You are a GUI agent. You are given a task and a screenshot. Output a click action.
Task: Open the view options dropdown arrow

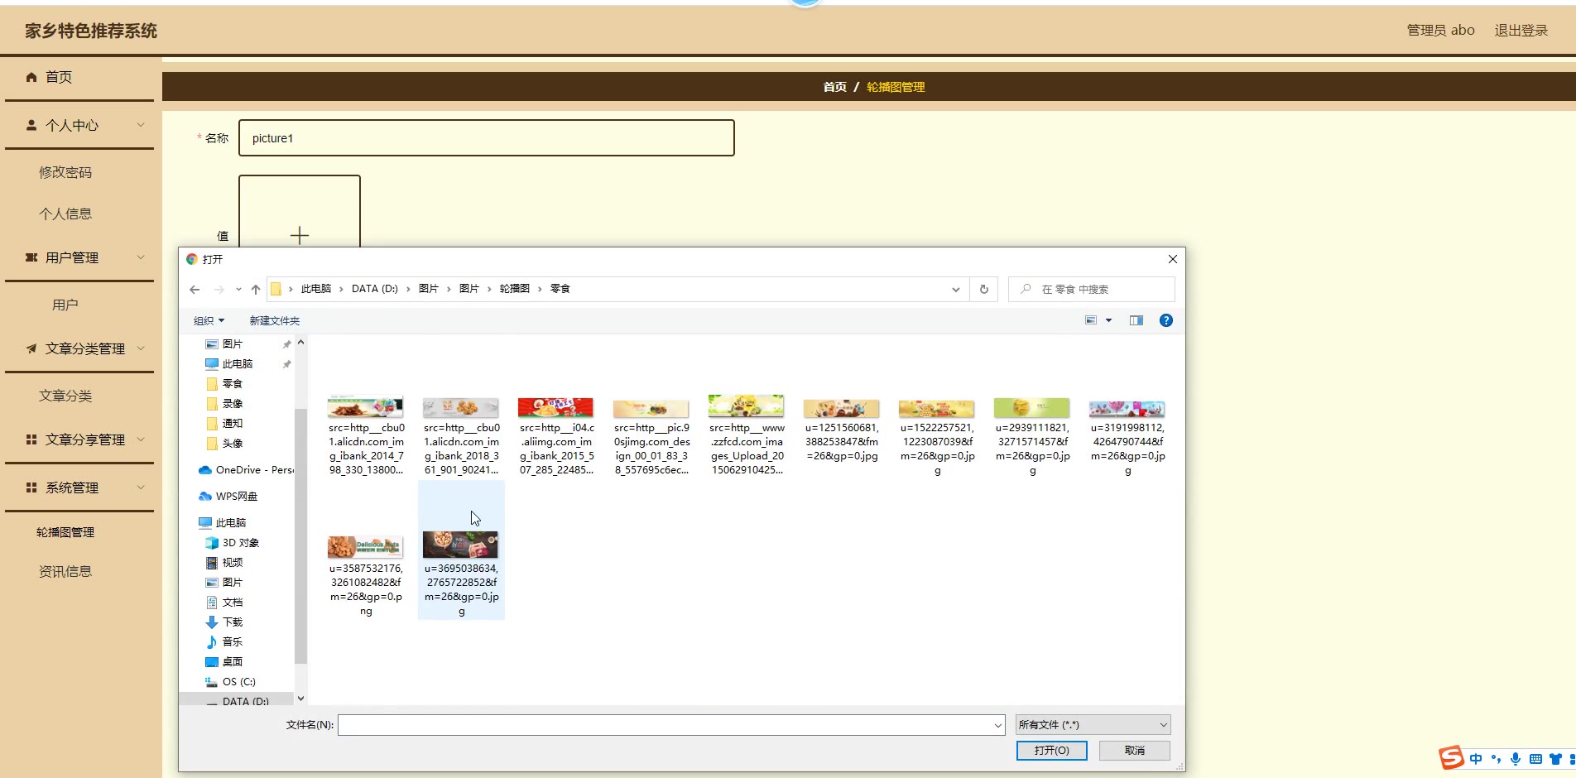(x=1109, y=320)
